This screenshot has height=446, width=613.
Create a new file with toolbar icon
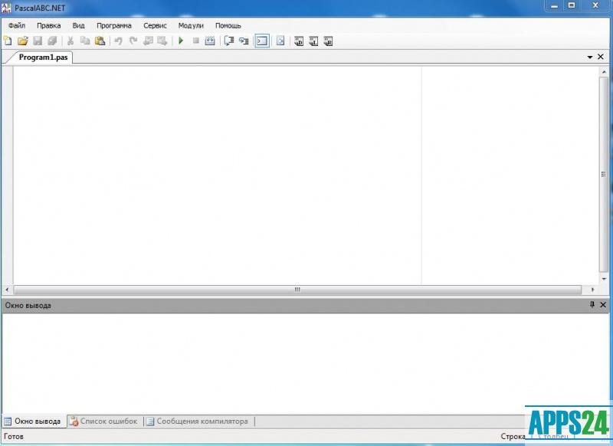pos(8,41)
